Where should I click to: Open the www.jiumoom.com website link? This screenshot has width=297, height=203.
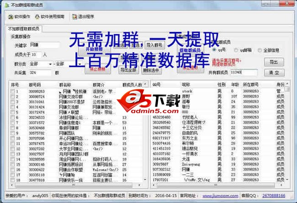(x=220, y=196)
